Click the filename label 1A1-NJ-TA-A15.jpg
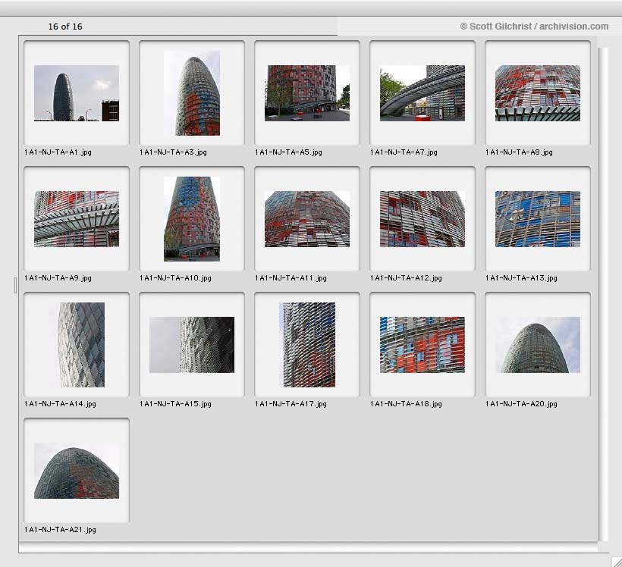 175,404
